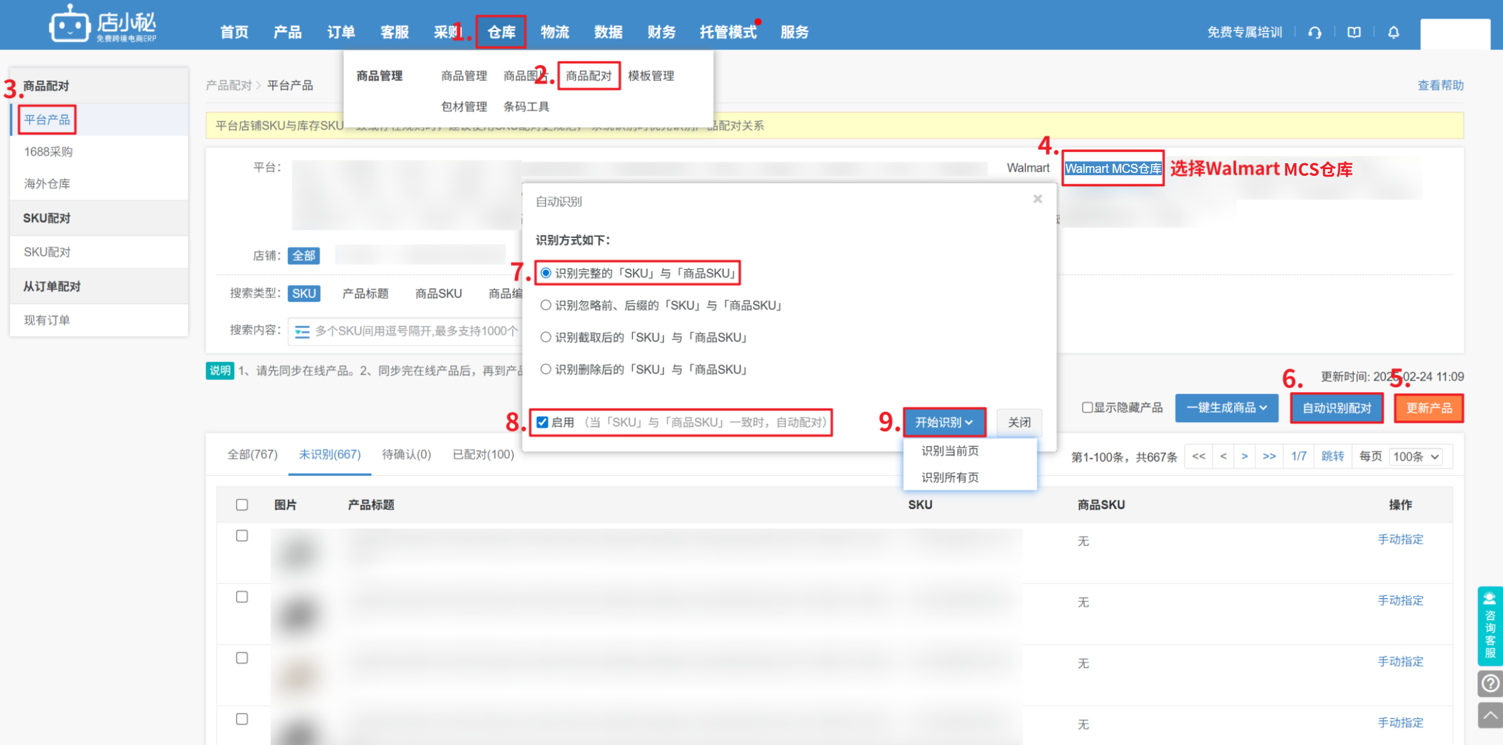Expand the 开始识别 dropdown button
The height and width of the screenshot is (745, 1503).
[x=944, y=422]
